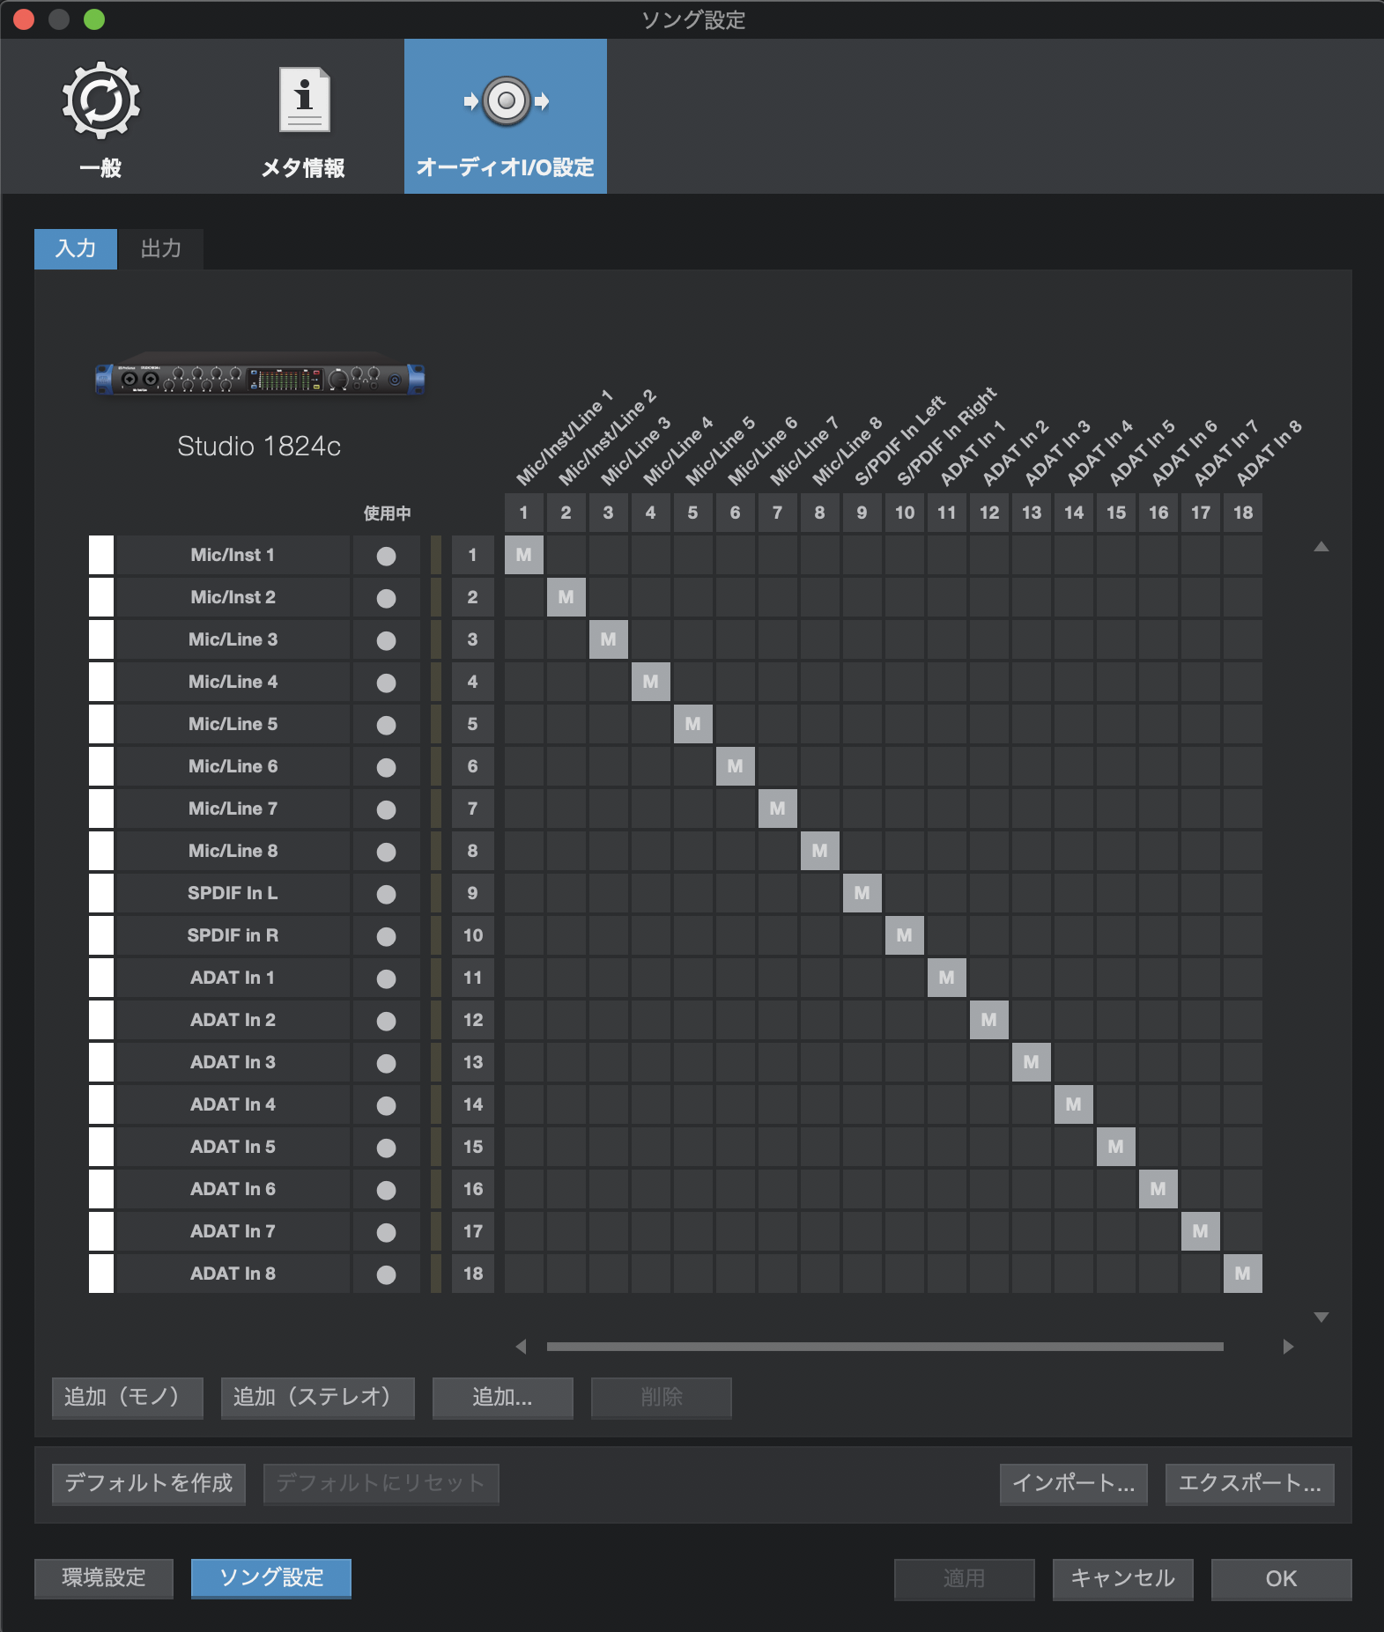Click the 追加（ステレオ）add stereo button
The width and height of the screenshot is (1384, 1632).
click(x=318, y=1398)
